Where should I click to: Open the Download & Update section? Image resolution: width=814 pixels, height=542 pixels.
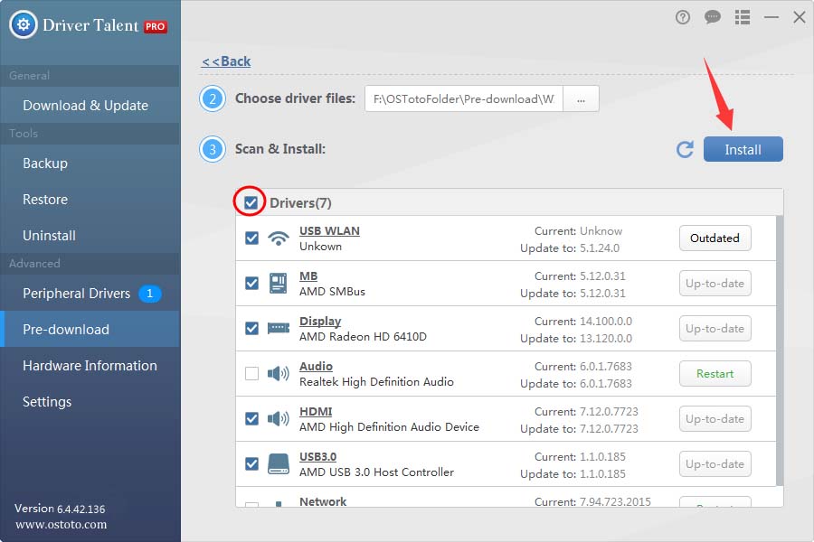[x=90, y=106]
